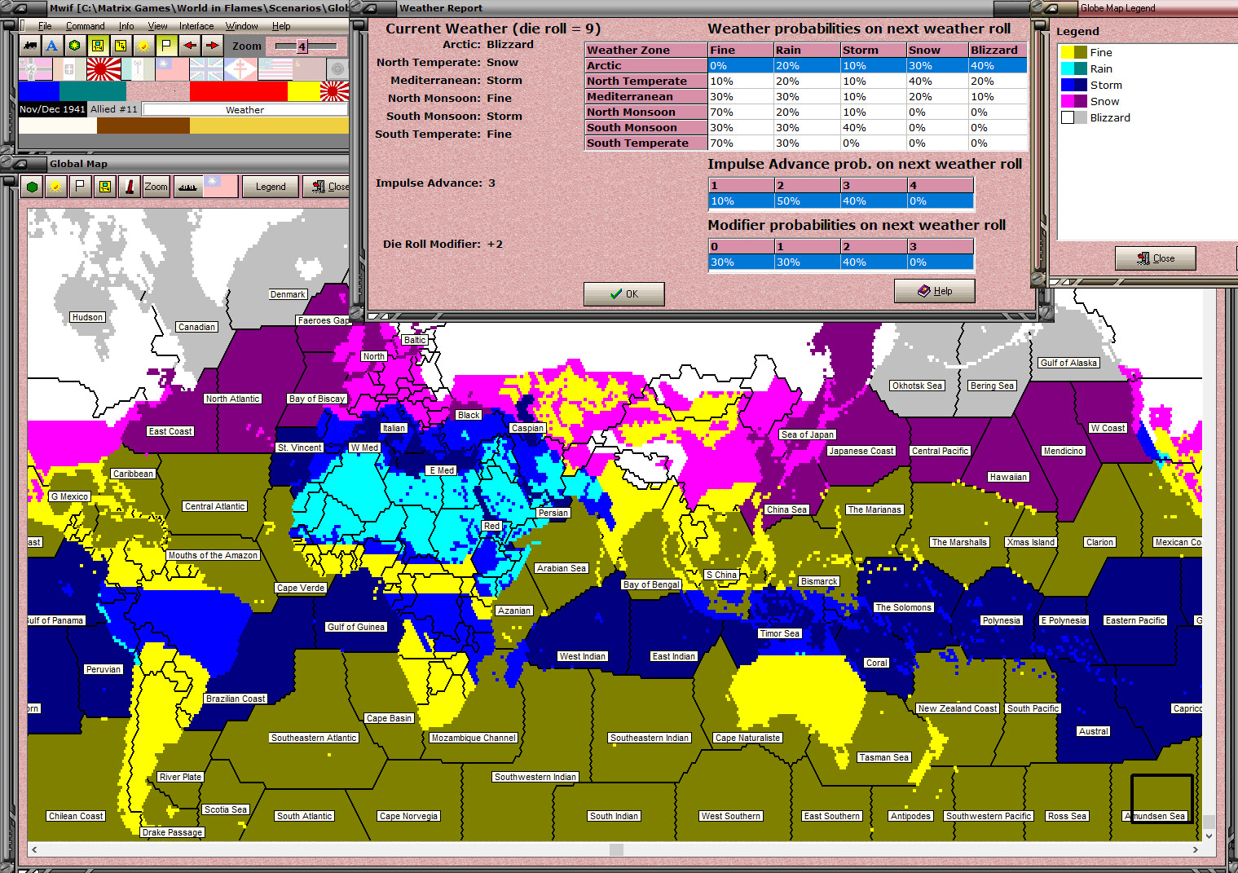Viewport: 1238px width, 873px height.
Task: Open Help in the Weather Report dialog
Action: click(935, 291)
